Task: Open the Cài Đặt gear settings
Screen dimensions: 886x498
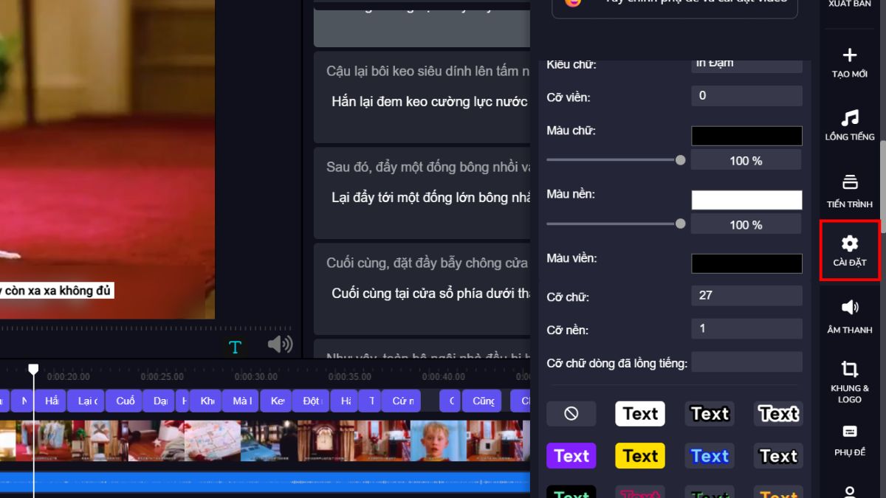Action: [x=850, y=251]
